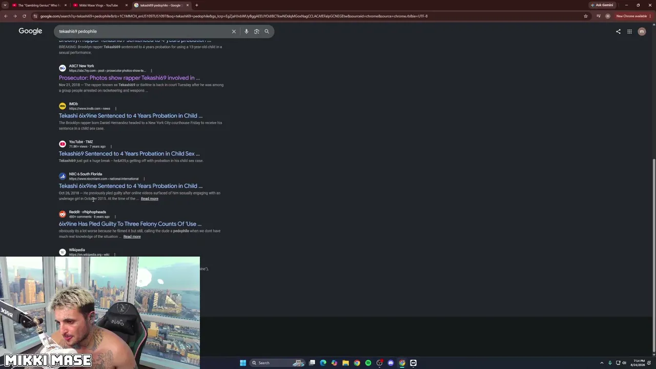This screenshot has width=656, height=369.
Task: Close the Google search tab
Action: tap(188, 5)
